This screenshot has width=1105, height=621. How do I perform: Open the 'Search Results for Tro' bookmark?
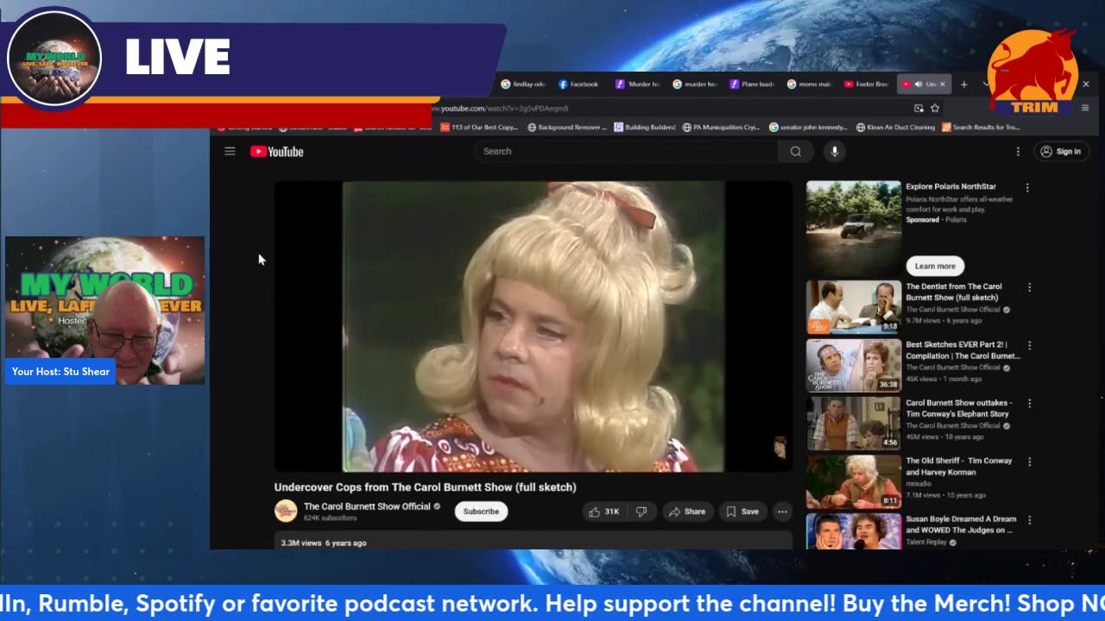981,128
